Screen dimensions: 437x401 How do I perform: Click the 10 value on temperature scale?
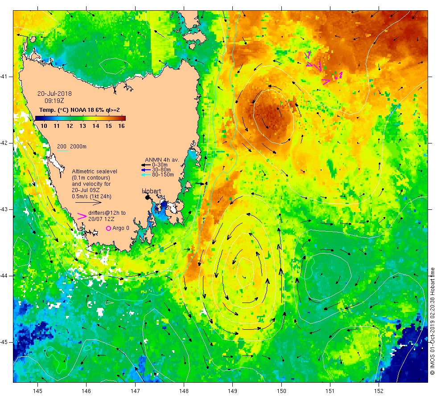pyautogui.click(x=44, y=126)
